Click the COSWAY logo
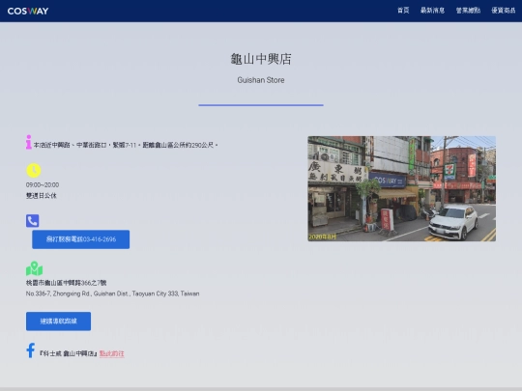 tap(28, 11)
